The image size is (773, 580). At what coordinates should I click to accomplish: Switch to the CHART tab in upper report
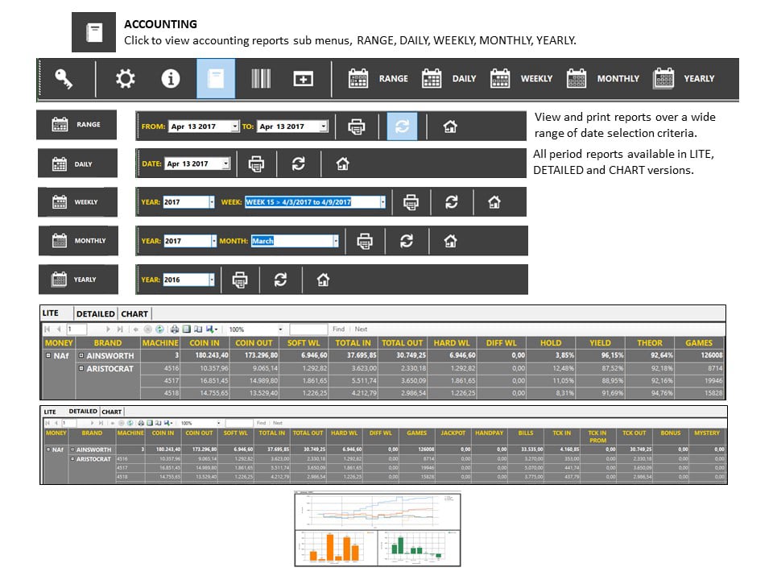134,313
